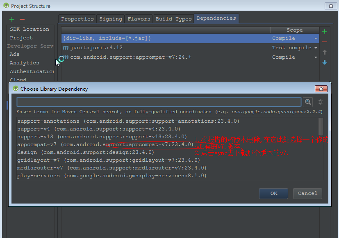339x238 pixels.
Task: Click the magnifier search icon
Action: pos(308,102)
